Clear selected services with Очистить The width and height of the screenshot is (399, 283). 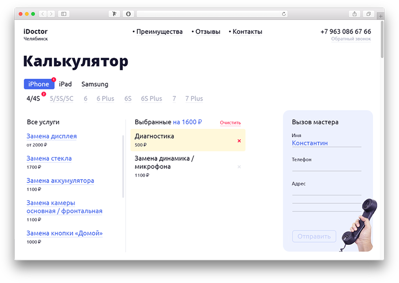[230, 122]
